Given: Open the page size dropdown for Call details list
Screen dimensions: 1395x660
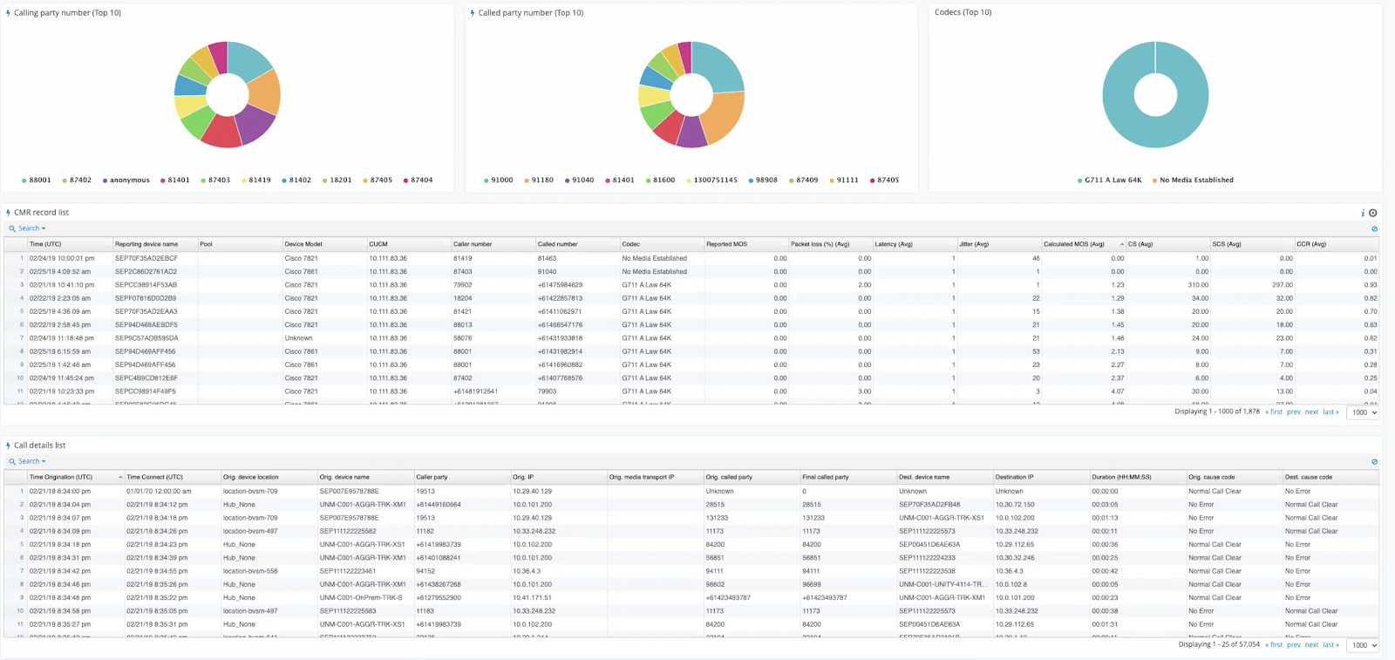Looking at the screenshot, I should pyautogui.click(x=1364, y=645).
